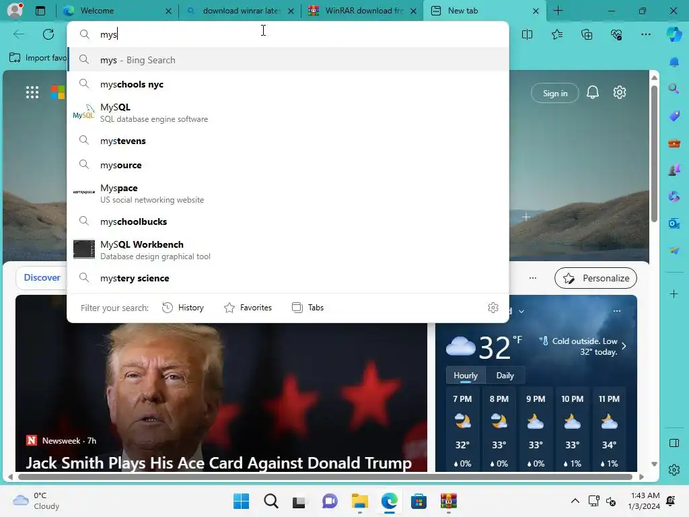Open the app launcher grid icon
Screen dimensions: 689x517
(x=32, y=92)
